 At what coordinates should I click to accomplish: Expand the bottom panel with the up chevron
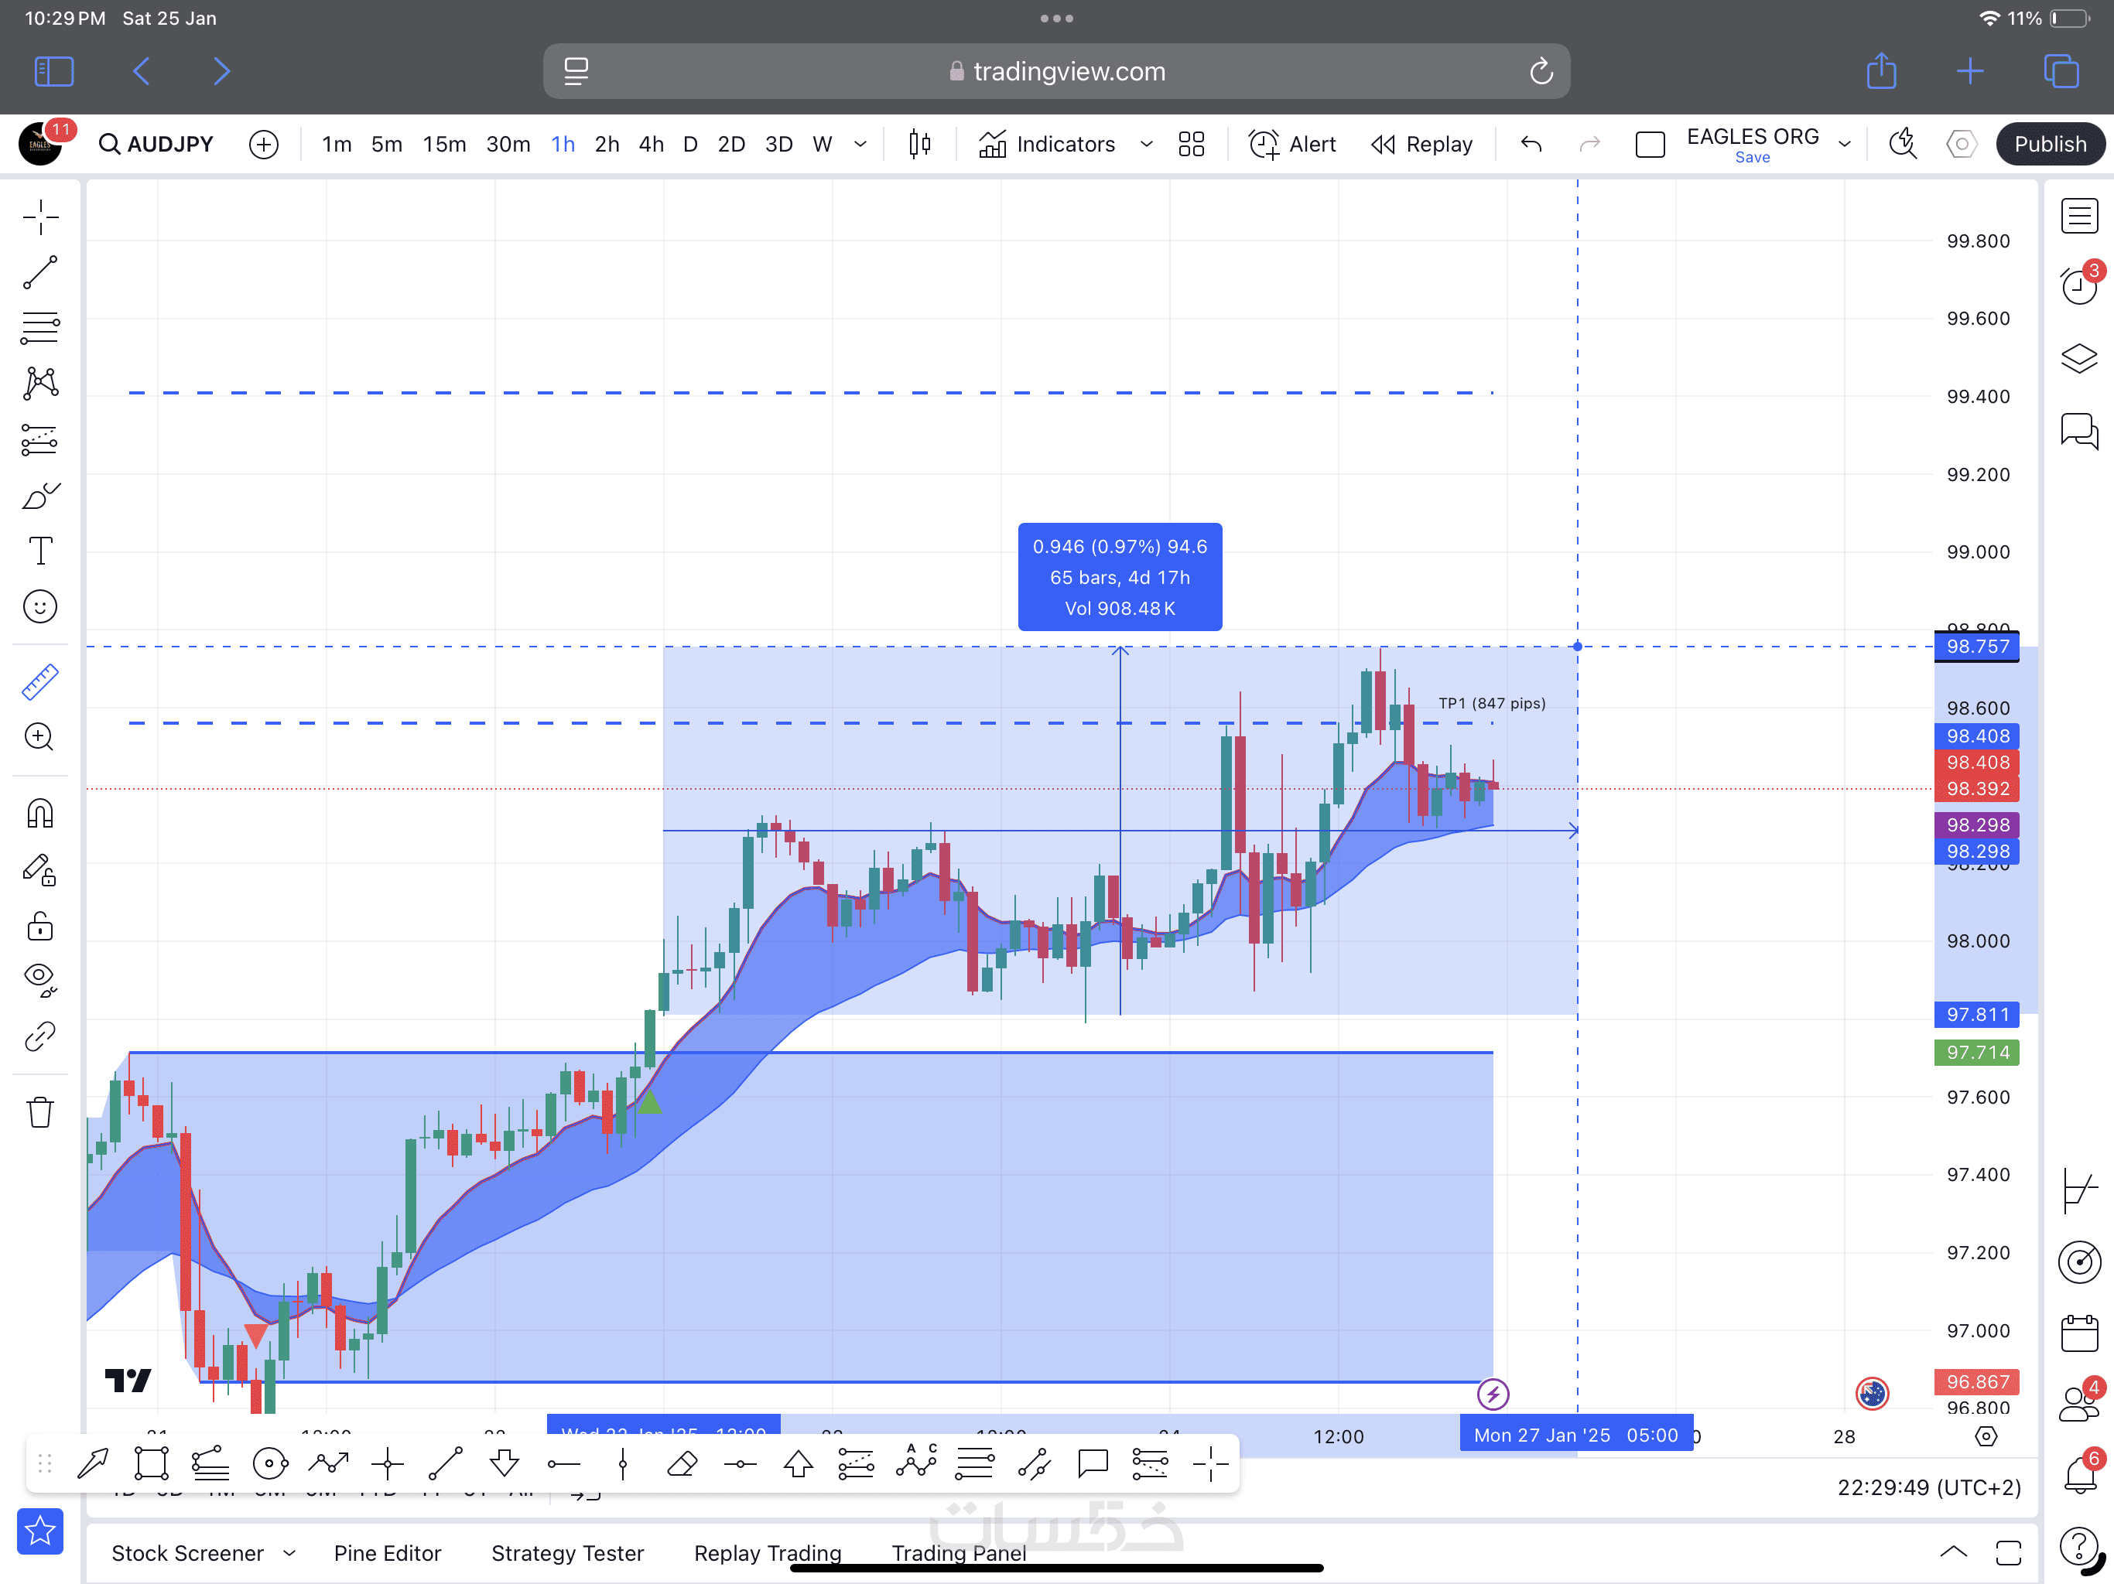pos(1954,1552)
